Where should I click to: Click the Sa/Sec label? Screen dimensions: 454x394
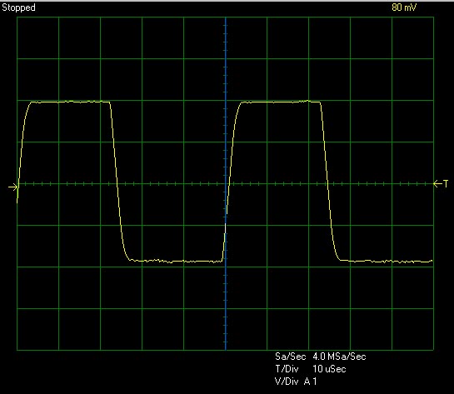pos(291,357)
